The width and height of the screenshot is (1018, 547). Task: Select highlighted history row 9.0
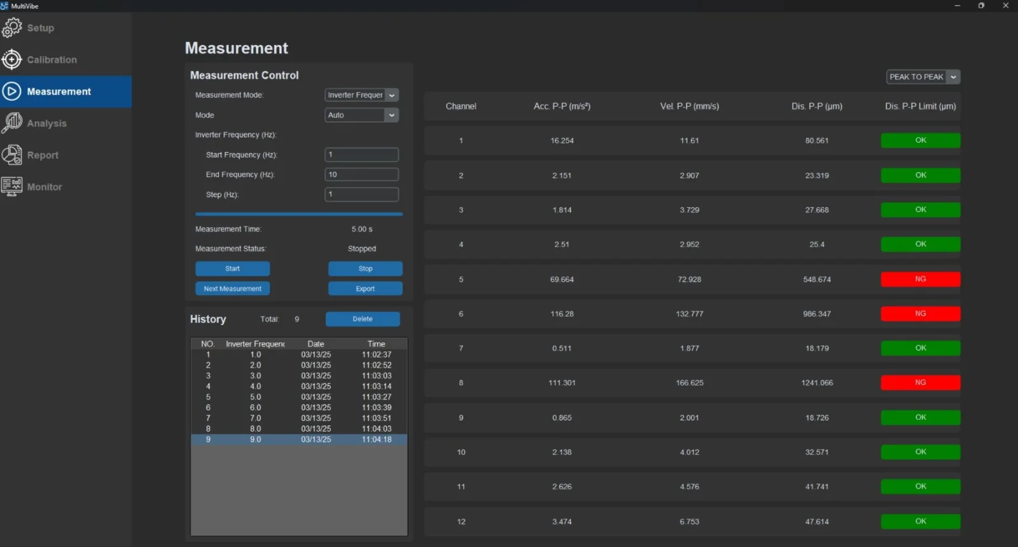pos(299,440)
